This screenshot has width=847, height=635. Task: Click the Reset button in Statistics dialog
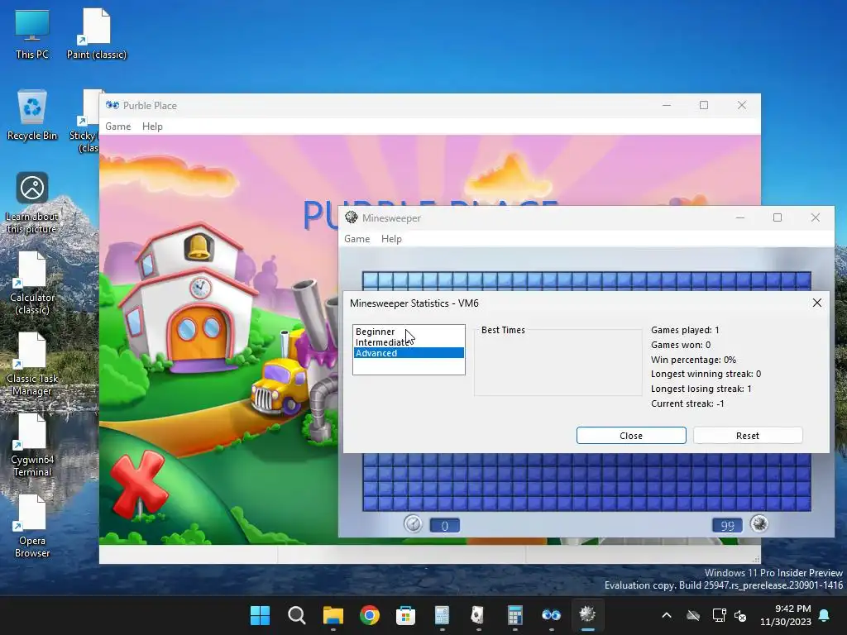coord(748,435)
